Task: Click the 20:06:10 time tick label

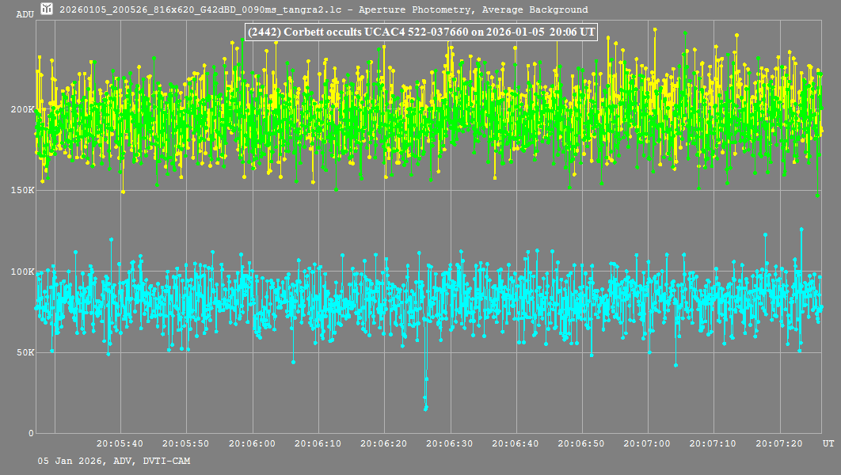Action: tap(318, 443)
